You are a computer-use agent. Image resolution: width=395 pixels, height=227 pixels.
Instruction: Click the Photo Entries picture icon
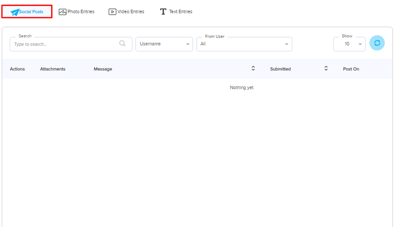tap(62, 12)
